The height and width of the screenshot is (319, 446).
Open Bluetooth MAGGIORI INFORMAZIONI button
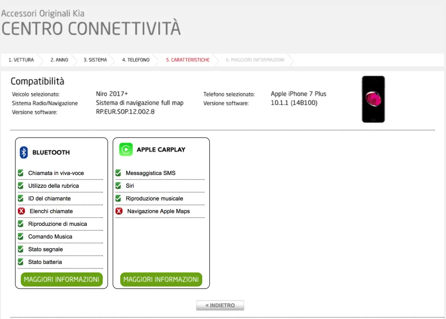click(x=62, y=279)
